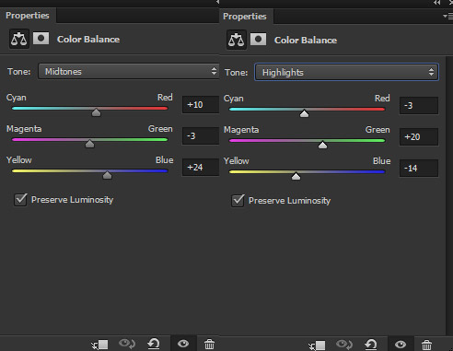
Task: Reset adjustment defaults in the Midtones panel
Action: click(x=154, y=344)
